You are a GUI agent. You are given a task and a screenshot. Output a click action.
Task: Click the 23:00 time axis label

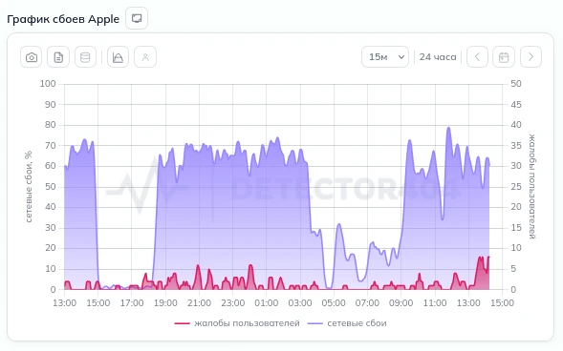point(232,303)
